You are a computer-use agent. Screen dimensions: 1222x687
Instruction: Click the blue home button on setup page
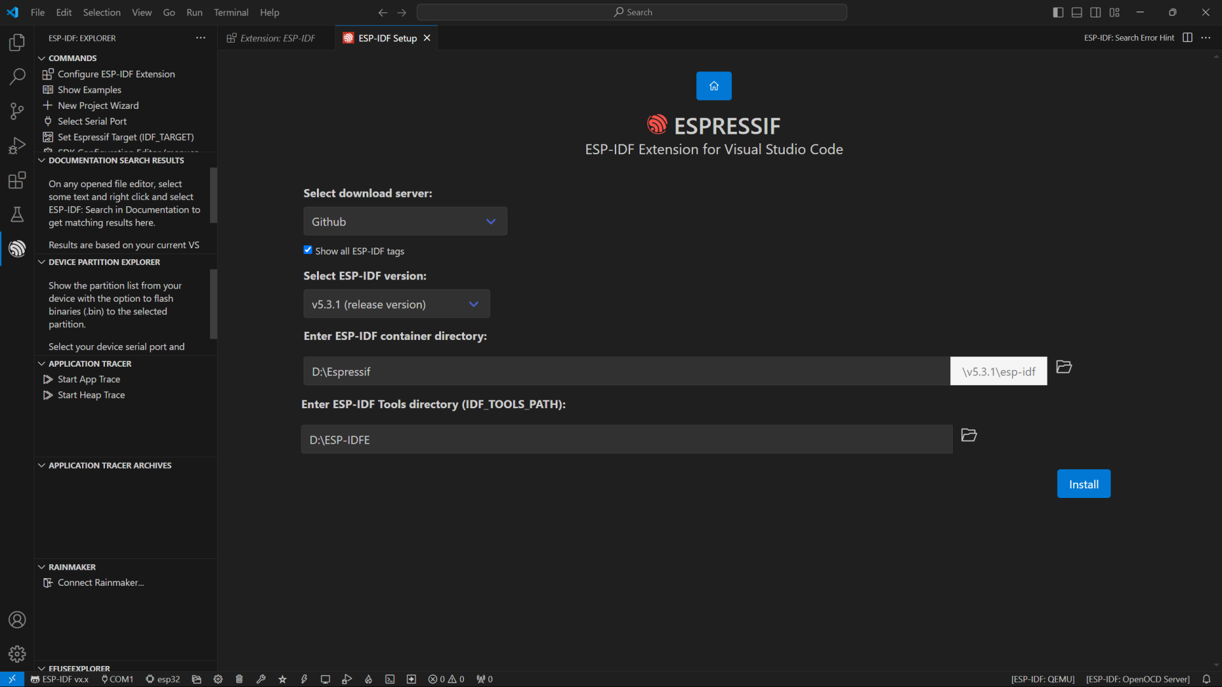click(x=713, y=86)
